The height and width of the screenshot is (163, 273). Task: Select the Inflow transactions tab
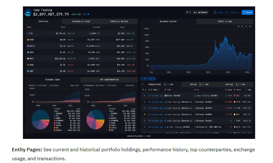pyautogui.click(x=193, y=84)
